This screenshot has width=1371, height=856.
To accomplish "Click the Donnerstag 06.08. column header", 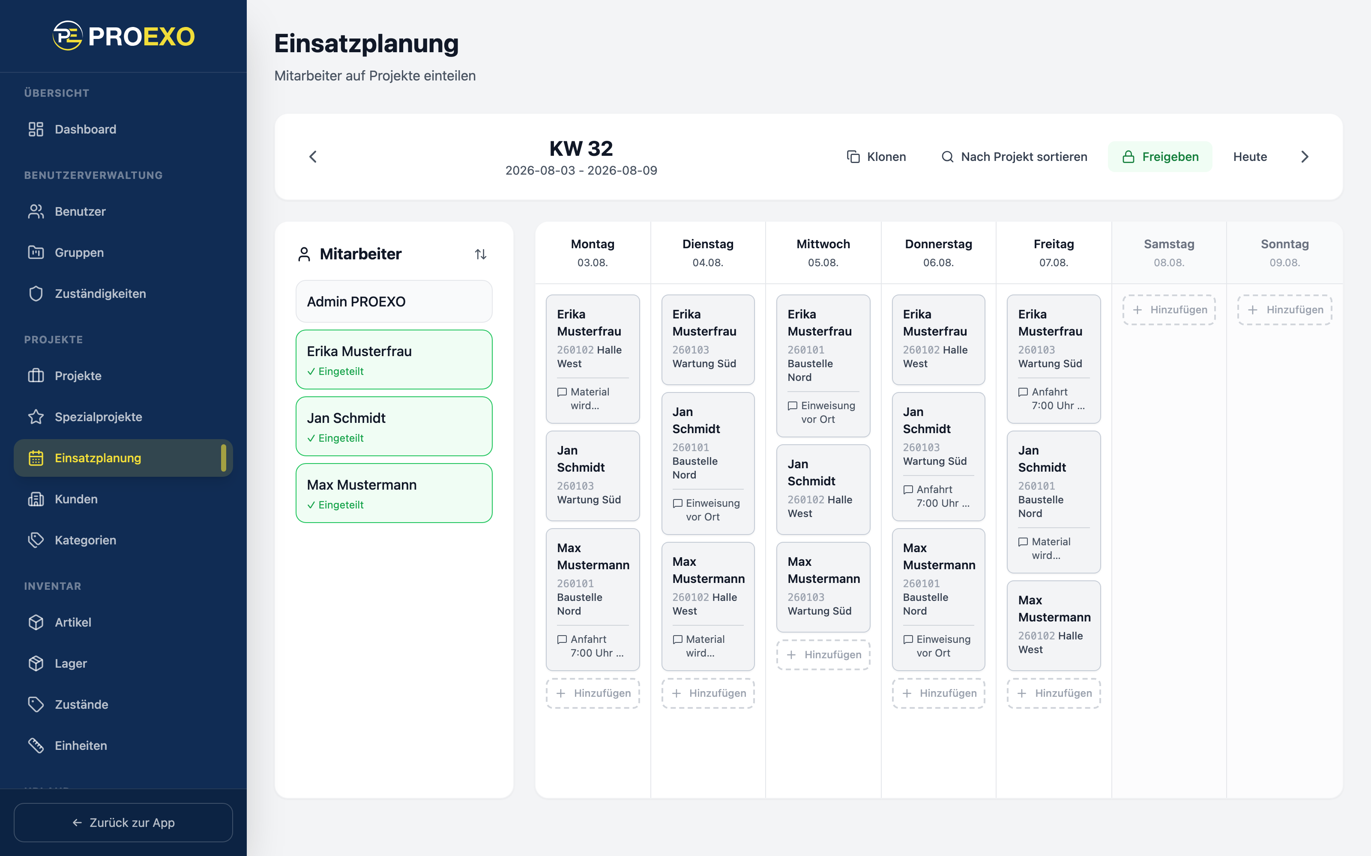I will [x=938, y=253].
